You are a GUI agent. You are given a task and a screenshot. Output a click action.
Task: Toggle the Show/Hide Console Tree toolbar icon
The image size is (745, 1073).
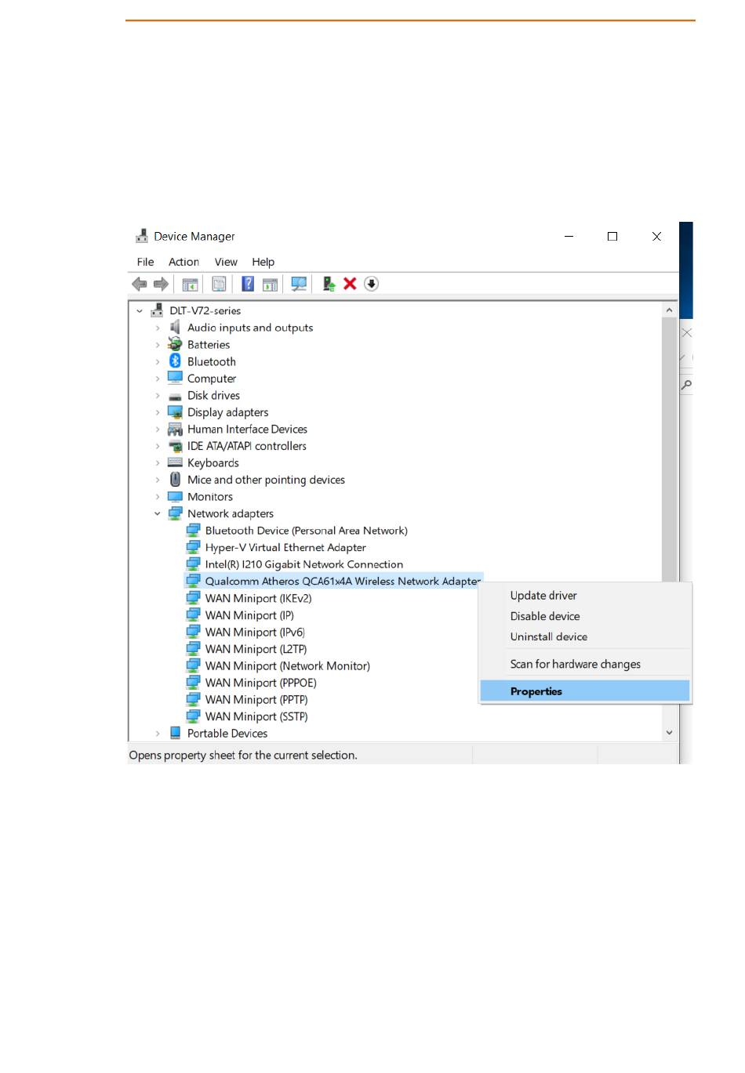pyautogui.click(x=190, y=284)
